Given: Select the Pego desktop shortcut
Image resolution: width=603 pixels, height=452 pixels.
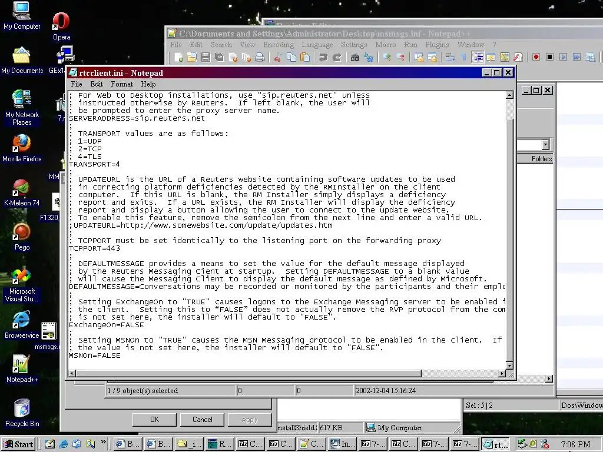Looking at the screenshot, I should coord(22,237).
